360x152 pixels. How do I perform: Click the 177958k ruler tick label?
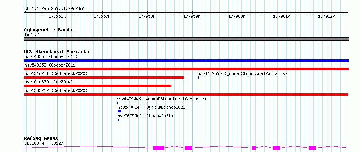(x=147, y=17)
